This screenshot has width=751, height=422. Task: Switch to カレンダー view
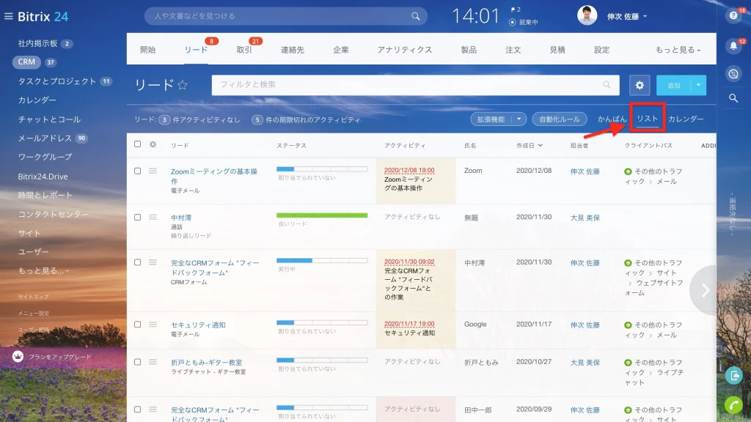pos(686,119)
